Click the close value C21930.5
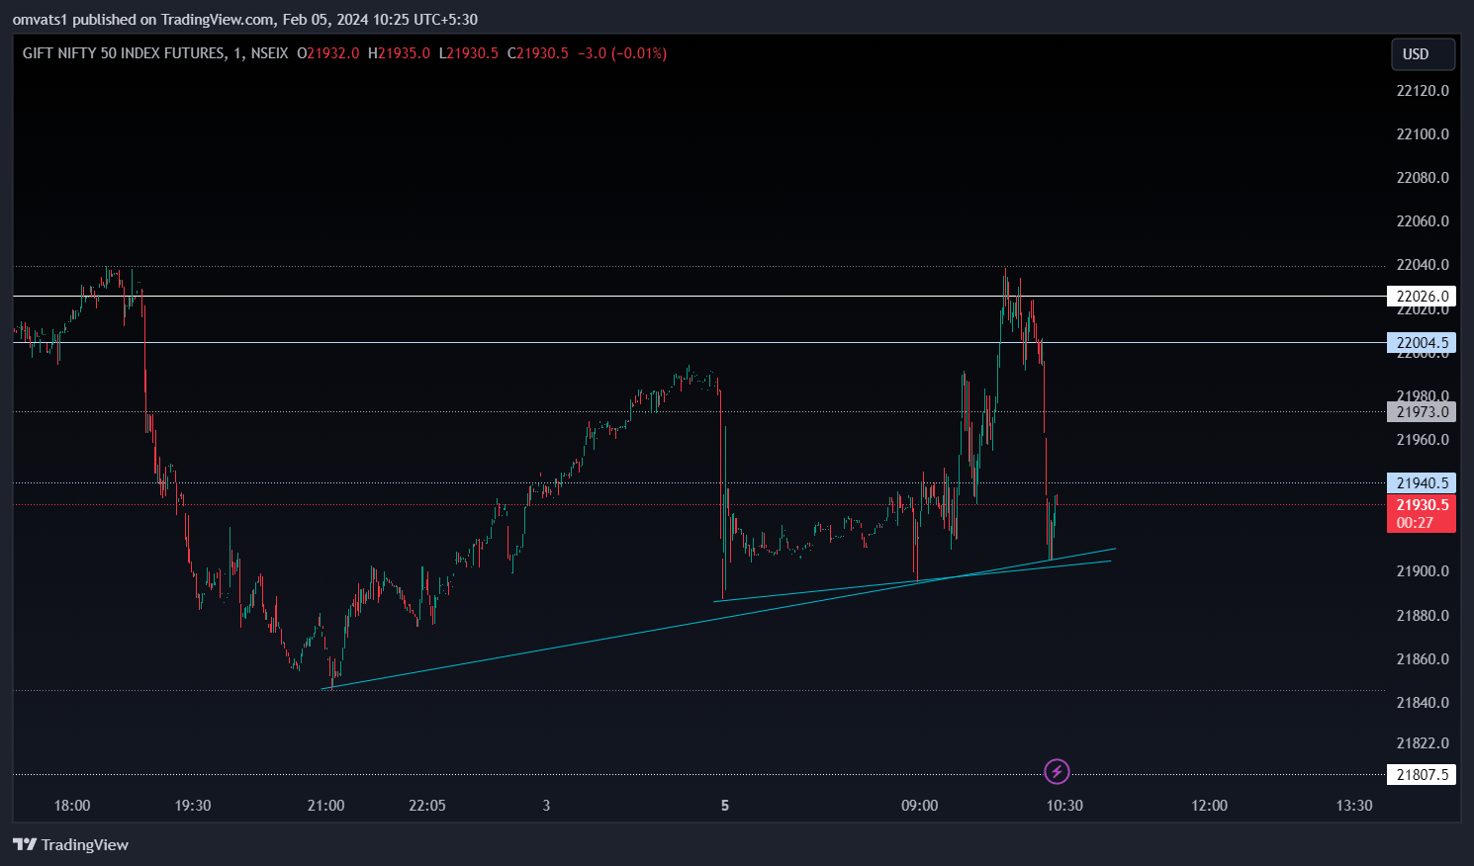1474x866 pixels. pyautogui.click(x=538, y=53)
